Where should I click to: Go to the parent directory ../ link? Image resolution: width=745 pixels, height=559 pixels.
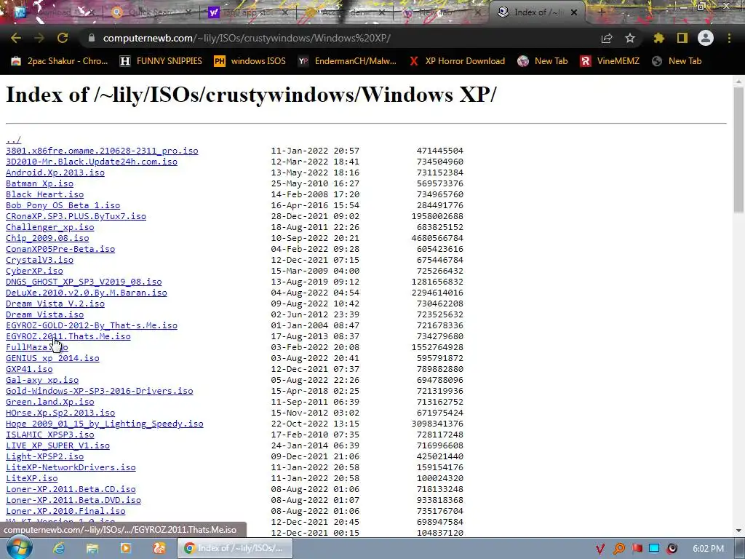click(x=13, y=140)
